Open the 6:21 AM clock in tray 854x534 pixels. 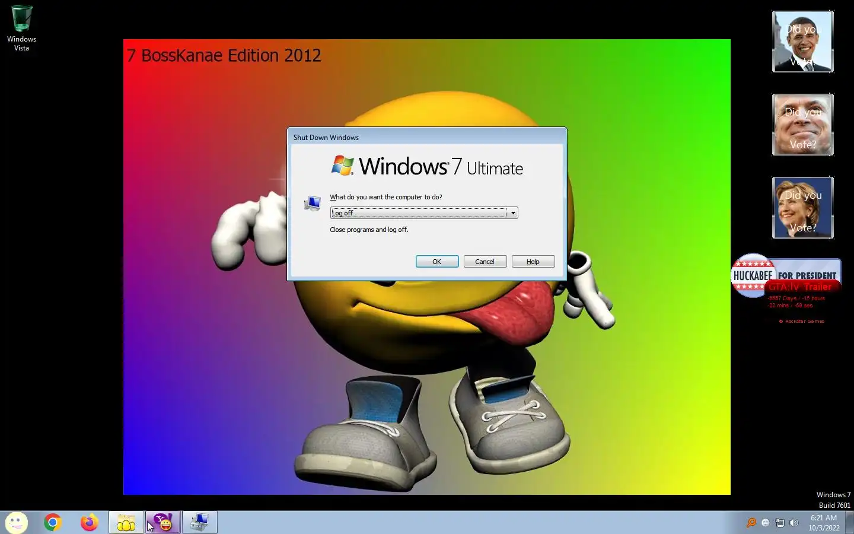tap(824, 523)
